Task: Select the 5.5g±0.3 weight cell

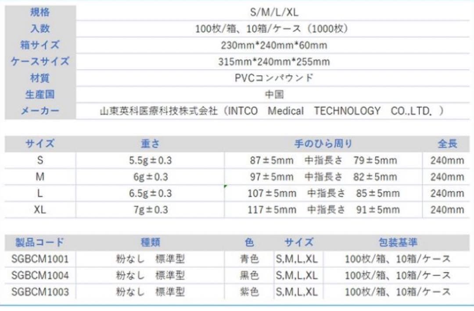Action: pos(150,160)
